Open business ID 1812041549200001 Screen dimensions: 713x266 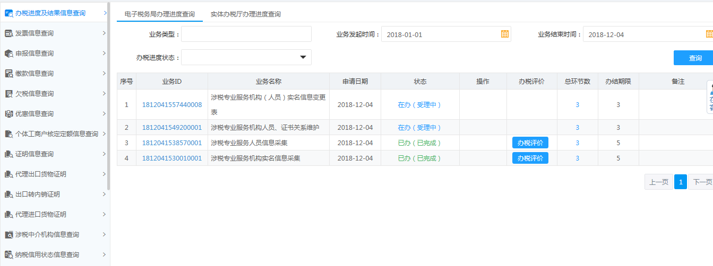coord(172,128)
